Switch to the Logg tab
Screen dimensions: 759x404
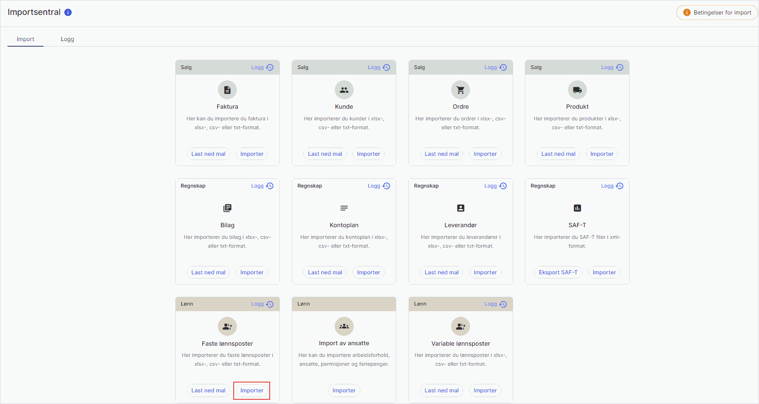(67, 39)
